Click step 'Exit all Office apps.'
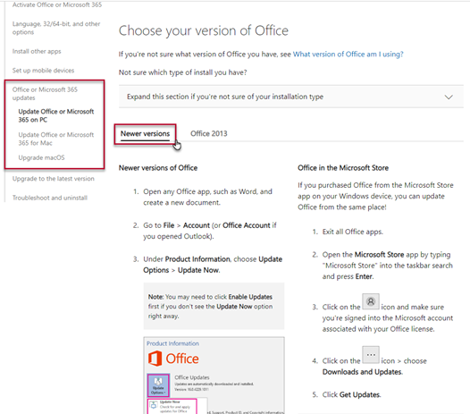 352,232
